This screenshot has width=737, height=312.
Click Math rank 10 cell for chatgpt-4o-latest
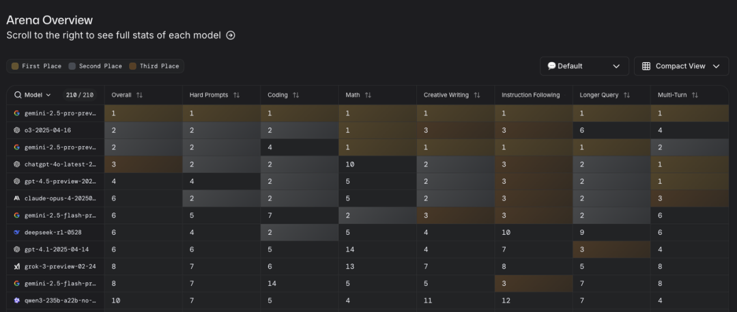tap(377, 165)
